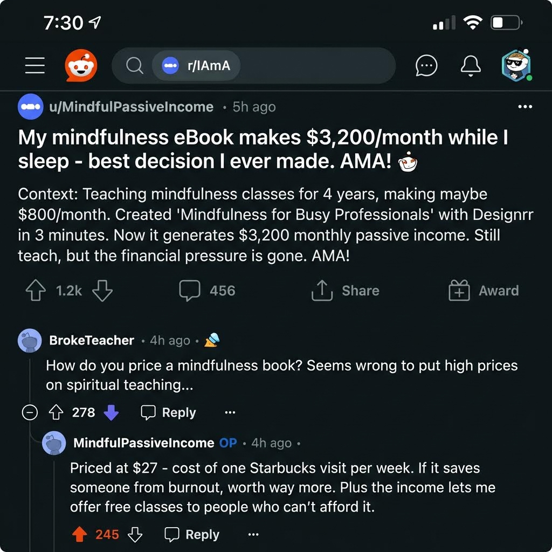Collapse BrokeTeacher's comment thread
The width and height of the screenshot is (552, 552).
coord(30,412)
